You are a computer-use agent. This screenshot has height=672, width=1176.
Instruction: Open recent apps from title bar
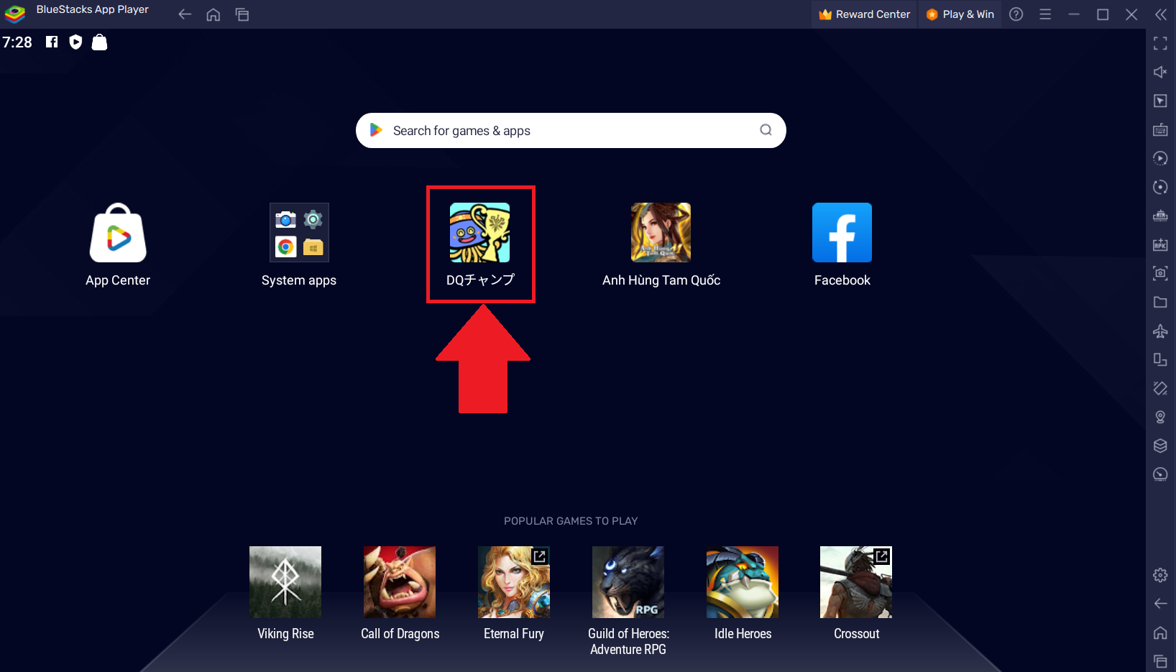click(242, 14)
